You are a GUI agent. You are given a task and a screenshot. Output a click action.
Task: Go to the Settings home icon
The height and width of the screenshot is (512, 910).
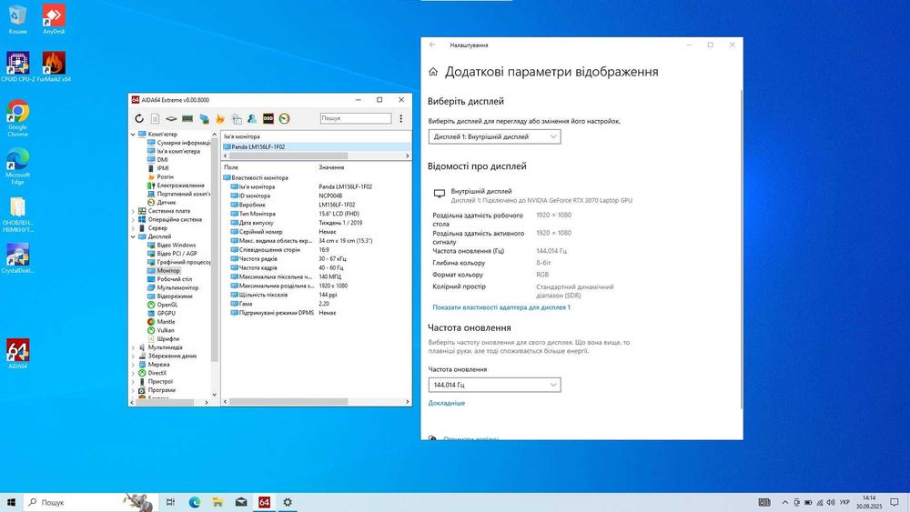433,72
